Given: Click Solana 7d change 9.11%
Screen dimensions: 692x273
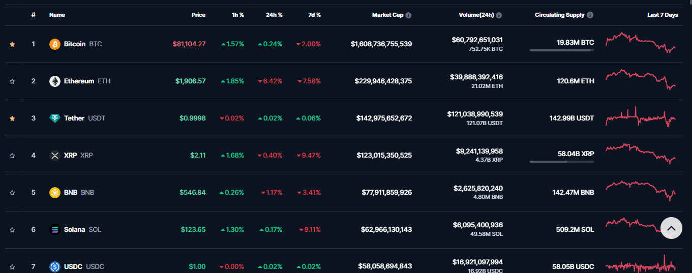Looking at the screenshot, I should (x=310, y=230).
